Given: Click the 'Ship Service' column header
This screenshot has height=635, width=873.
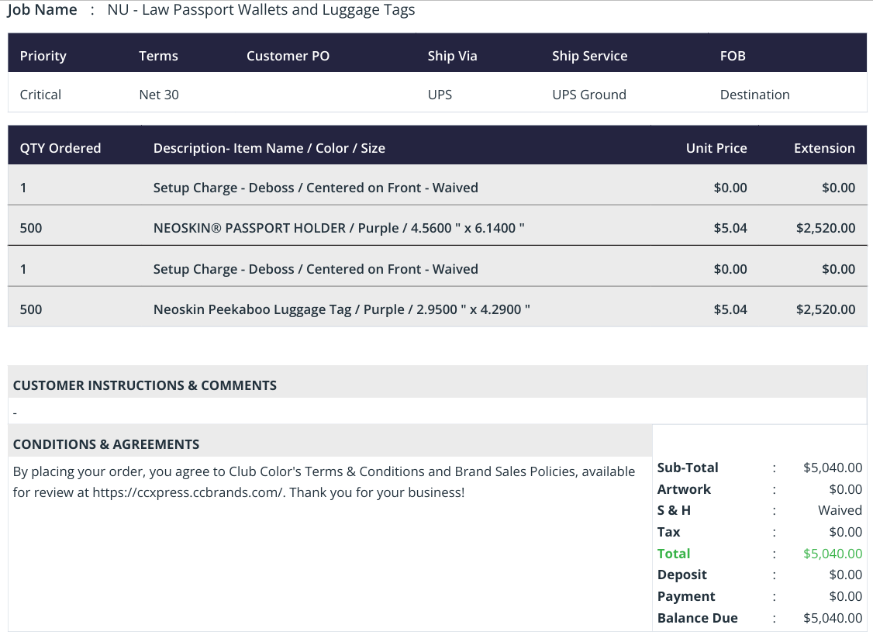Looking at the screenshot, I should 589,56.
